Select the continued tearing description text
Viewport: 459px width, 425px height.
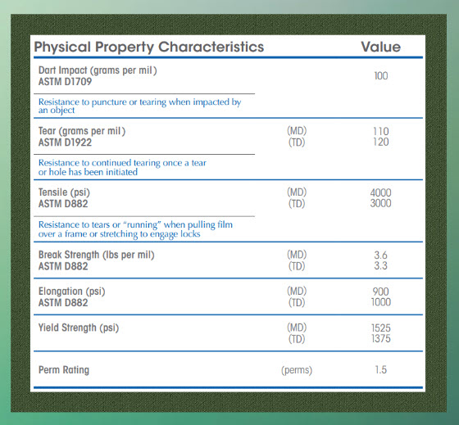[122, 167]
